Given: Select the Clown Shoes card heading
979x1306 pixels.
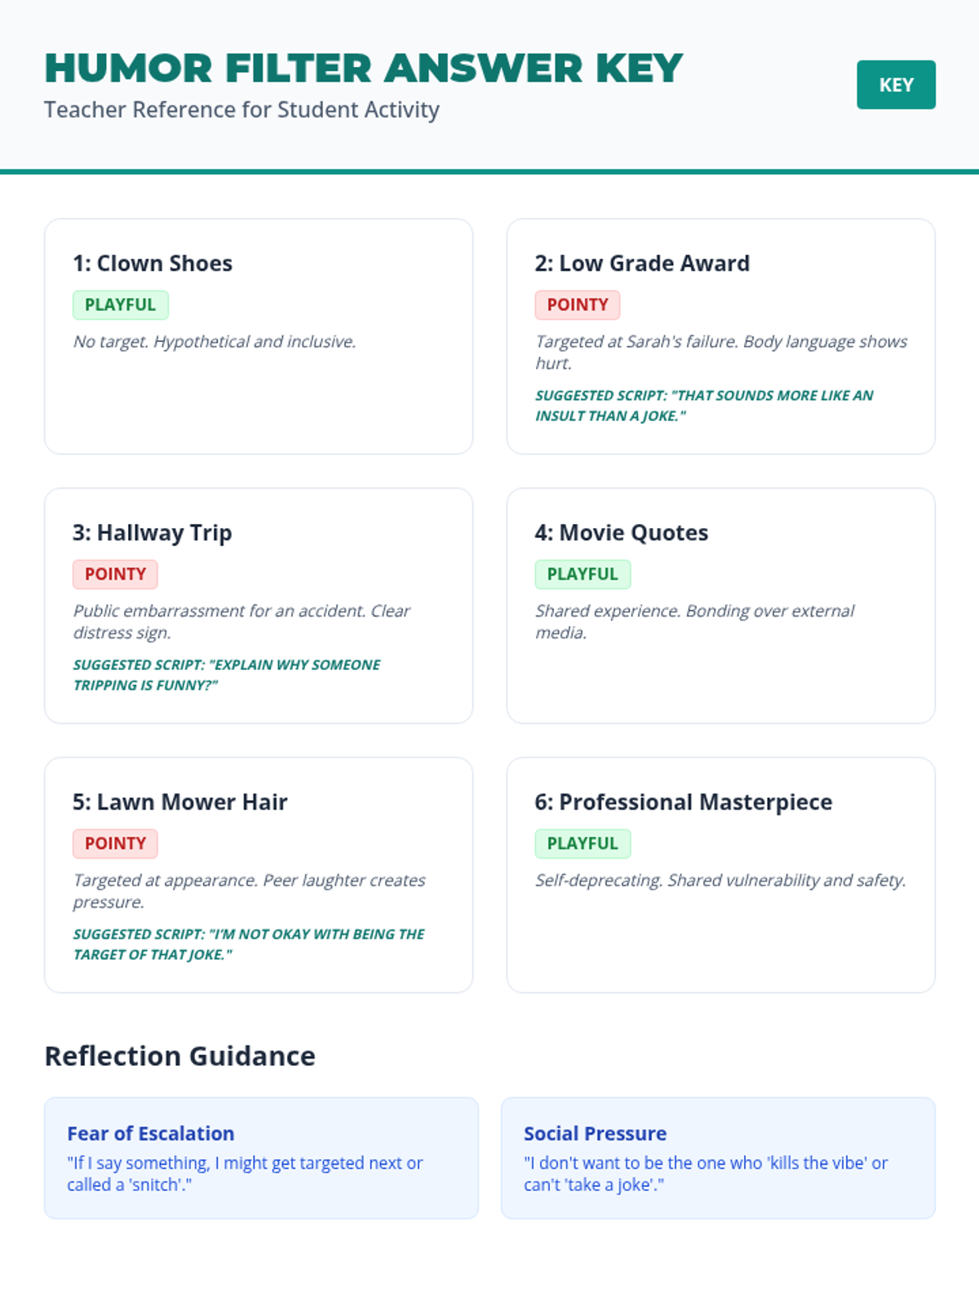Looking at the screenshot, I should tap(153, 264).
